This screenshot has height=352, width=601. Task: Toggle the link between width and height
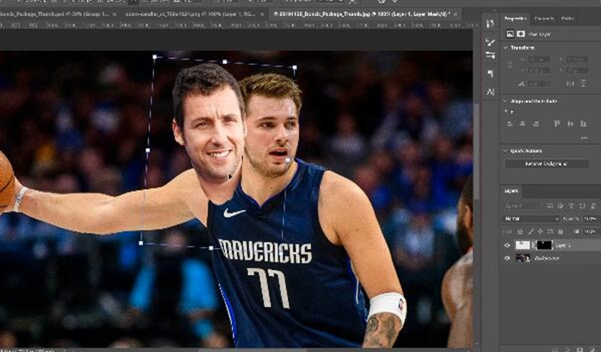coord(510,65)
